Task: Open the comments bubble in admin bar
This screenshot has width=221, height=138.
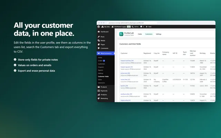Action: (x=142, y=27)
